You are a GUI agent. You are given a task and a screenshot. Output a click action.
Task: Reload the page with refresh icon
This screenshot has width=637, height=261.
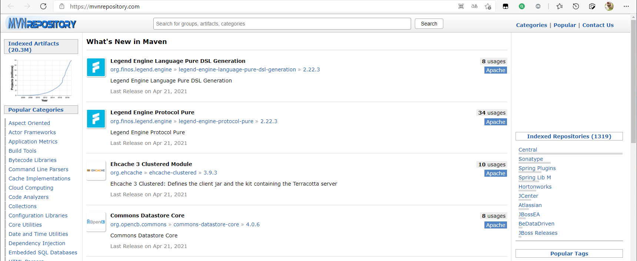point(43,6)
